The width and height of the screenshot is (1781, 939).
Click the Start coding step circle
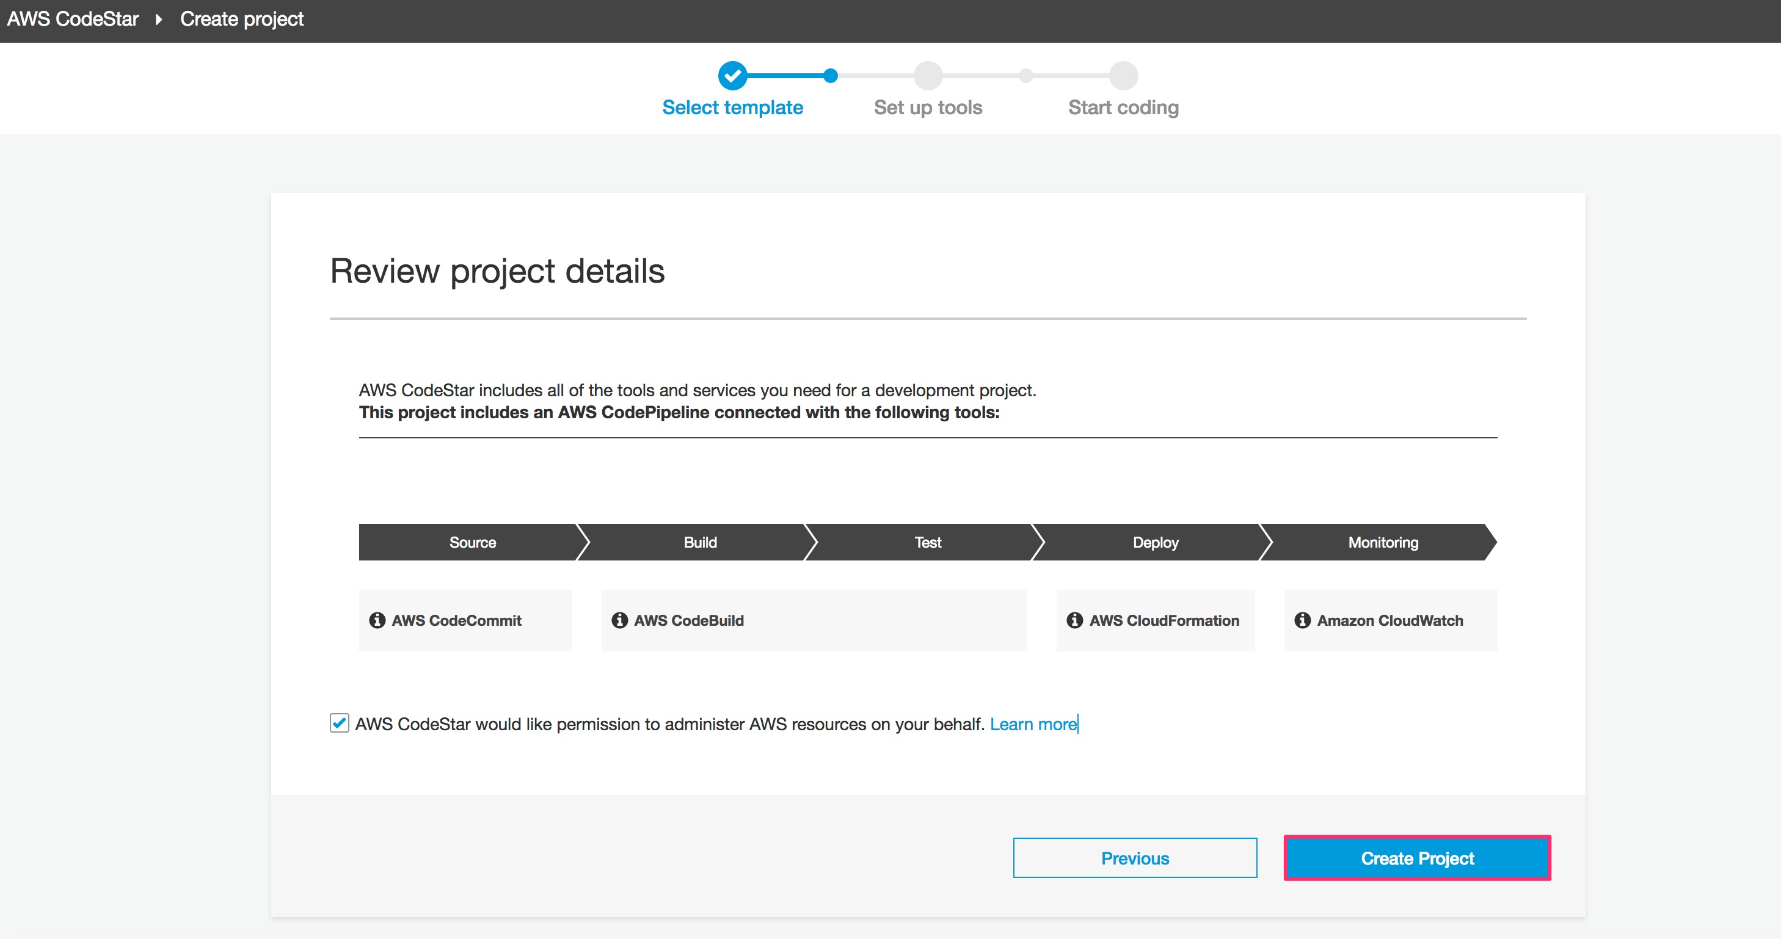pyautogui.click(x=1123, y=76)
